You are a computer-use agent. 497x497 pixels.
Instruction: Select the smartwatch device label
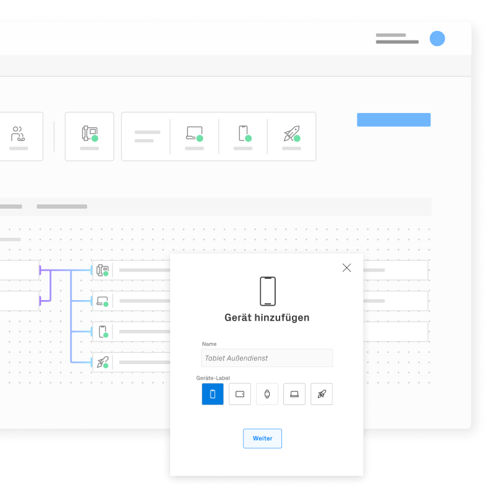coord(267,394)
